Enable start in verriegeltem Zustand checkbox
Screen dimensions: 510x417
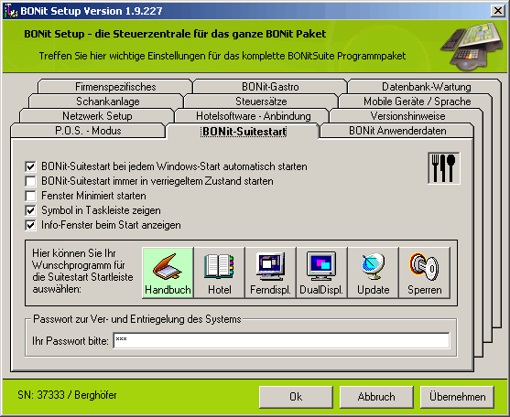(x=30, y=181)
